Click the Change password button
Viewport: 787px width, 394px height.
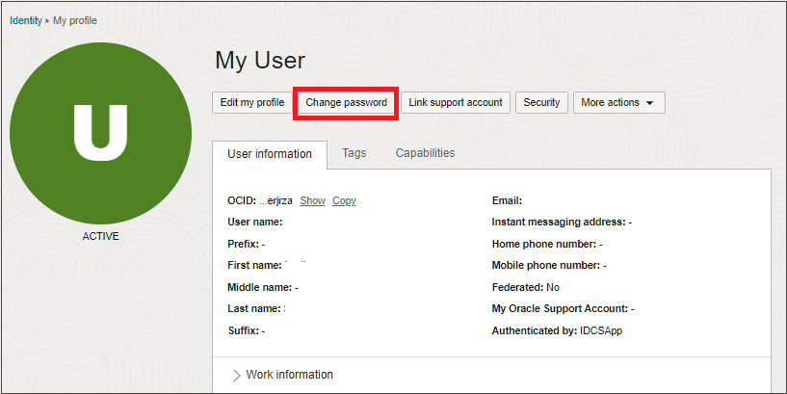click(x=346, y=102)
